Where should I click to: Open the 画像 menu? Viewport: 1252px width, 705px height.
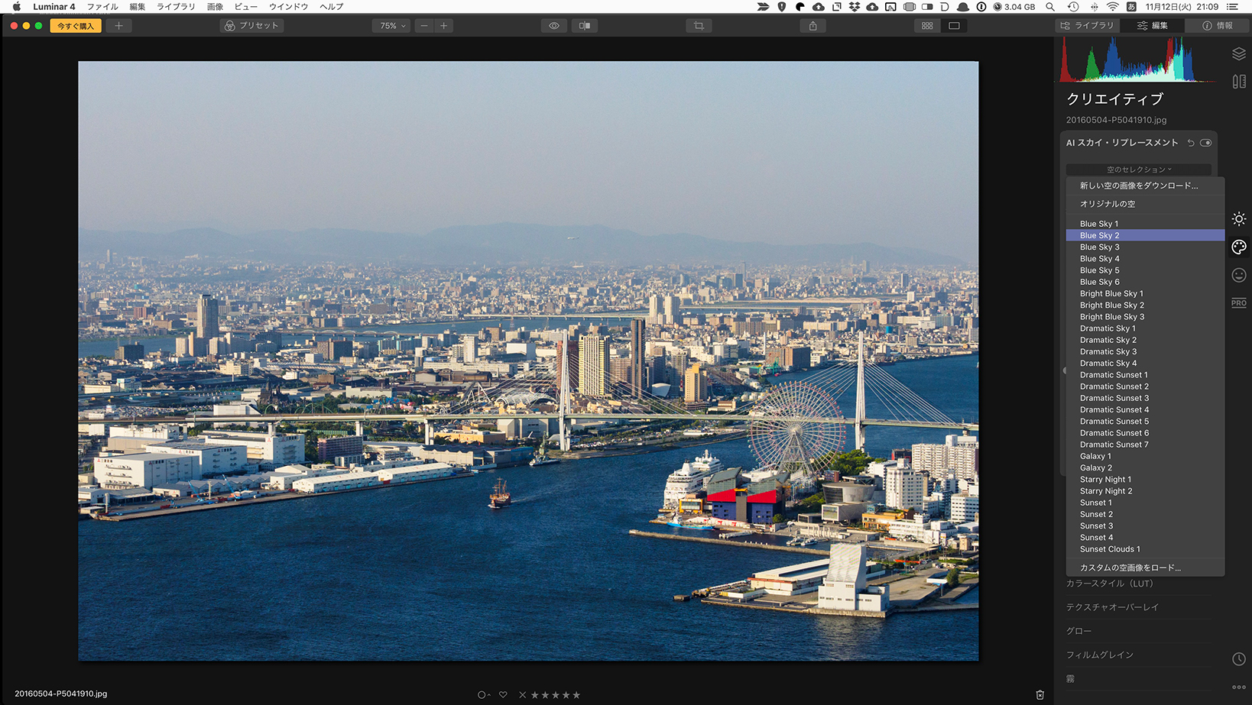tap(216, 7)
